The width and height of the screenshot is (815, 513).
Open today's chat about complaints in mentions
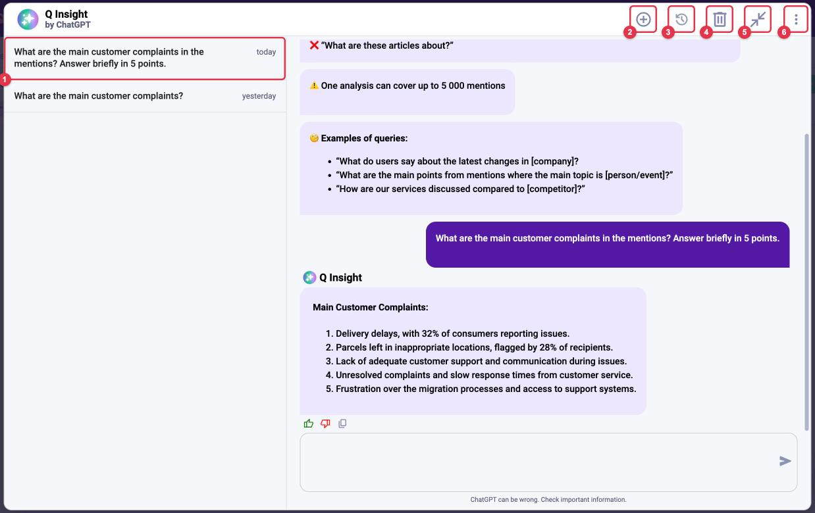point(145,58)
